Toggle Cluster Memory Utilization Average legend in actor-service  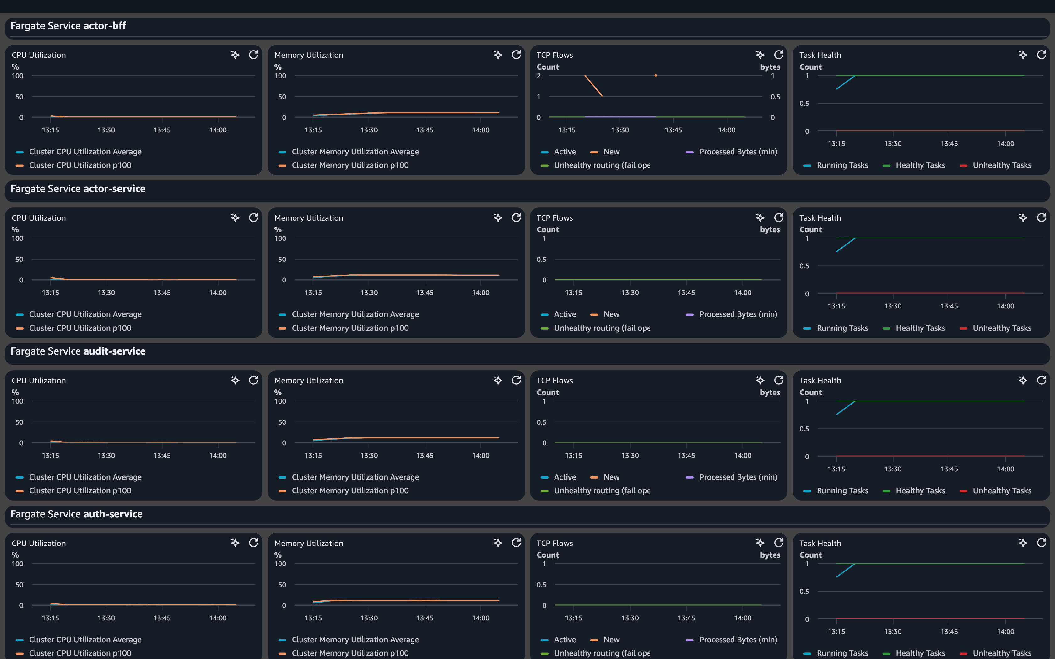click(348, 314)
